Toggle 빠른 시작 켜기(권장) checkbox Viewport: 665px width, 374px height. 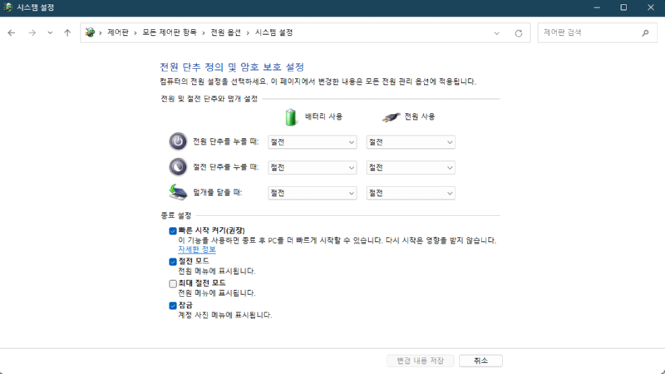173,230
